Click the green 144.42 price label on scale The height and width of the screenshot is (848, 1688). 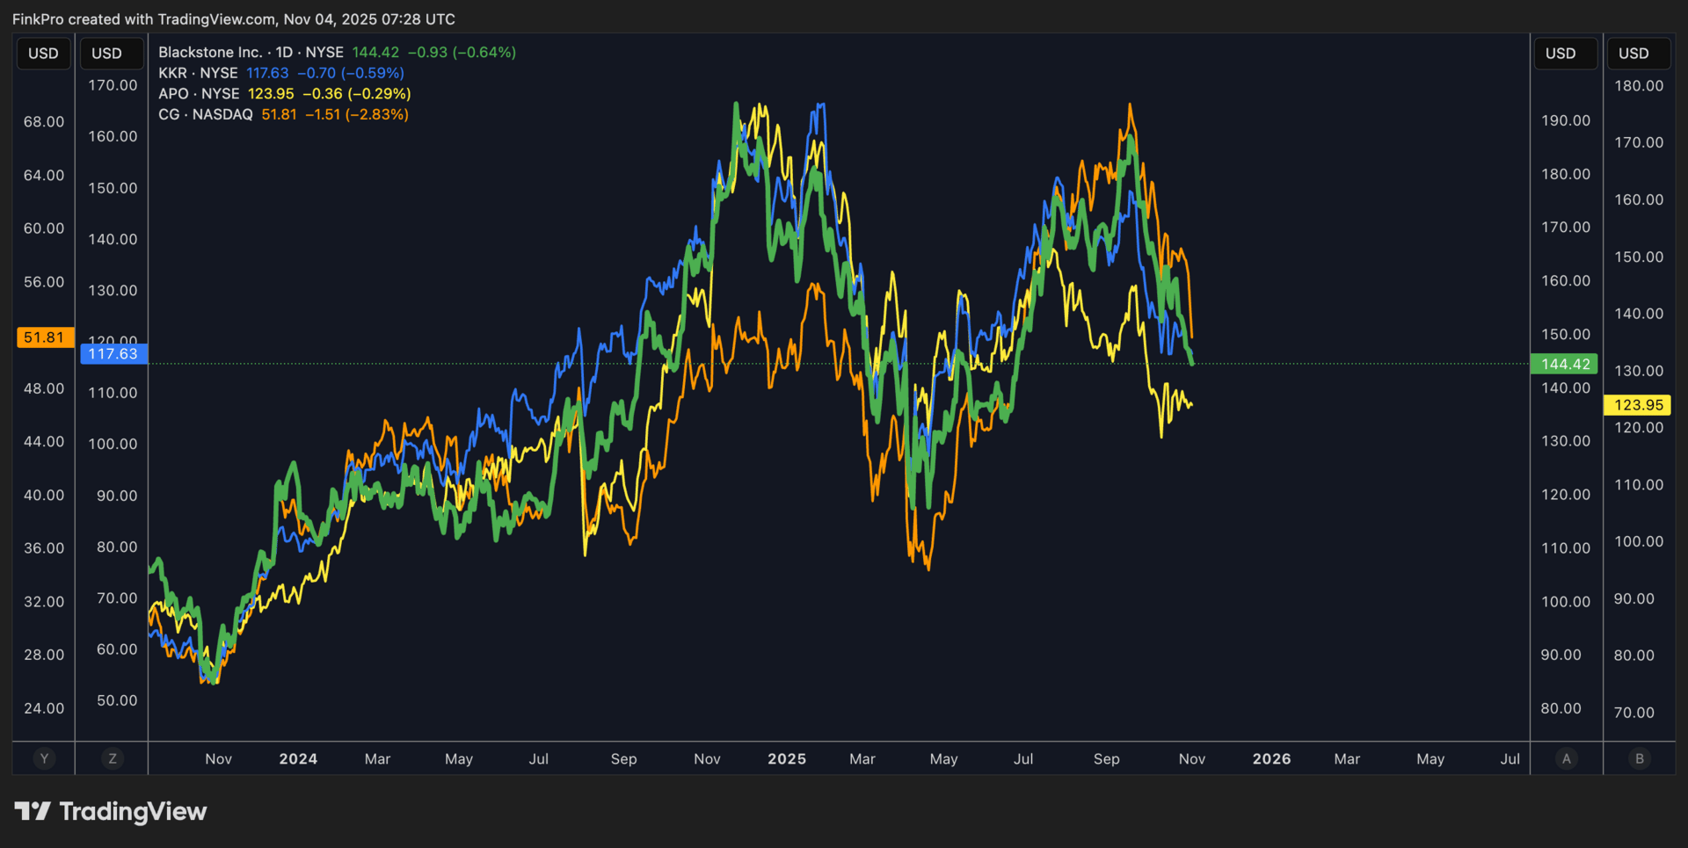click(1566, 364)
